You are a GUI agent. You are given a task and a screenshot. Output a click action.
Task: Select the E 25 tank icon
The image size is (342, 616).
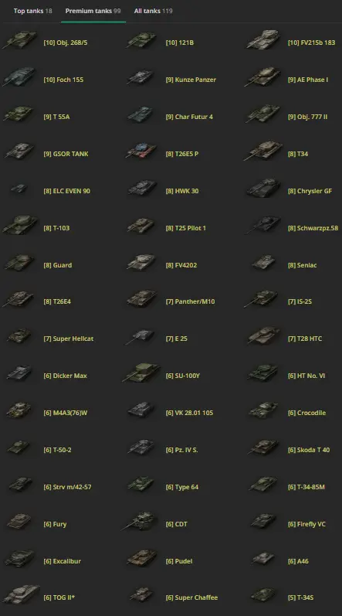tap(141, 337)
